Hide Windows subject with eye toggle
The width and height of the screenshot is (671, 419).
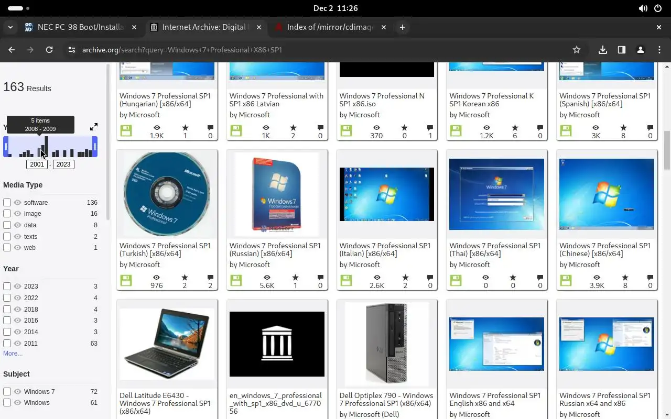point(17,403)
